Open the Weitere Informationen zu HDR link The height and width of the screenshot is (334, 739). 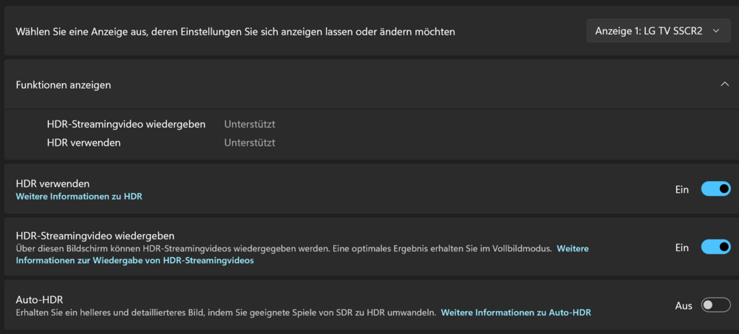[79, 197]
